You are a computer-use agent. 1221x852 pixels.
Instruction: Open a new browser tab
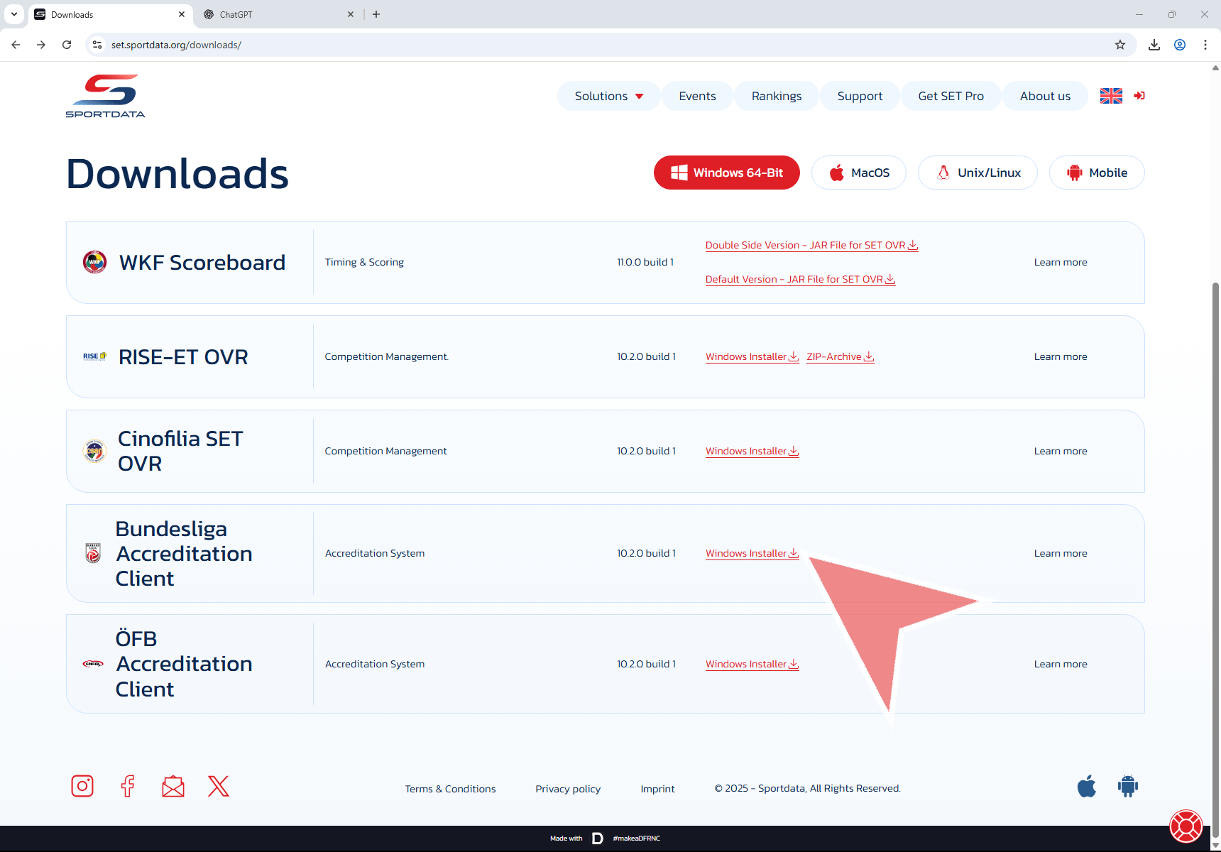[376, 14]
